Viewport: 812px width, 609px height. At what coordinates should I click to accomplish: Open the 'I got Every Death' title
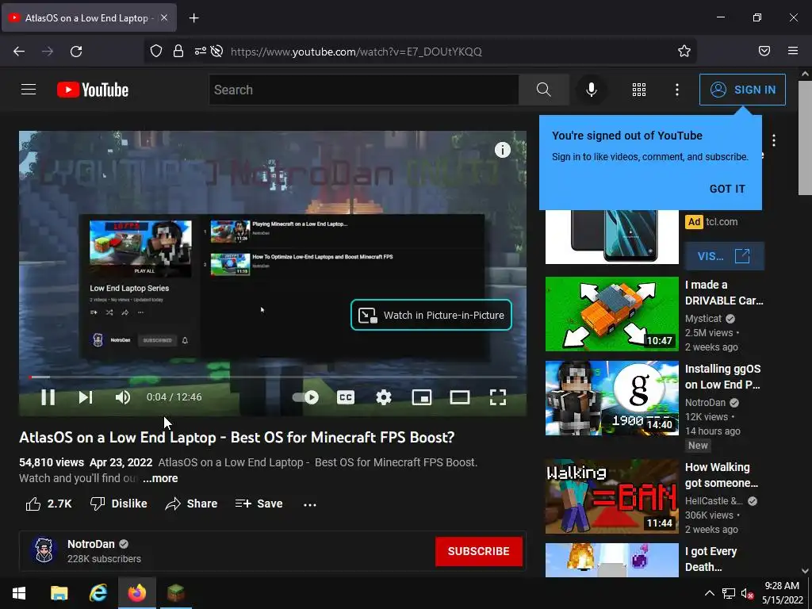pos(710,559)
